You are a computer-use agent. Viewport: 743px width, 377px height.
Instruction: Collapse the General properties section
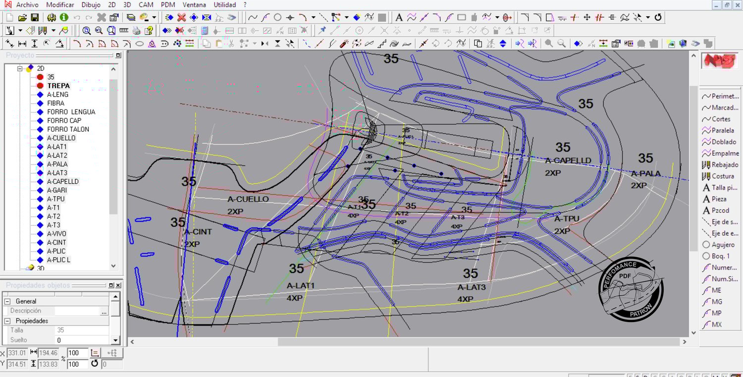point(7,301)
